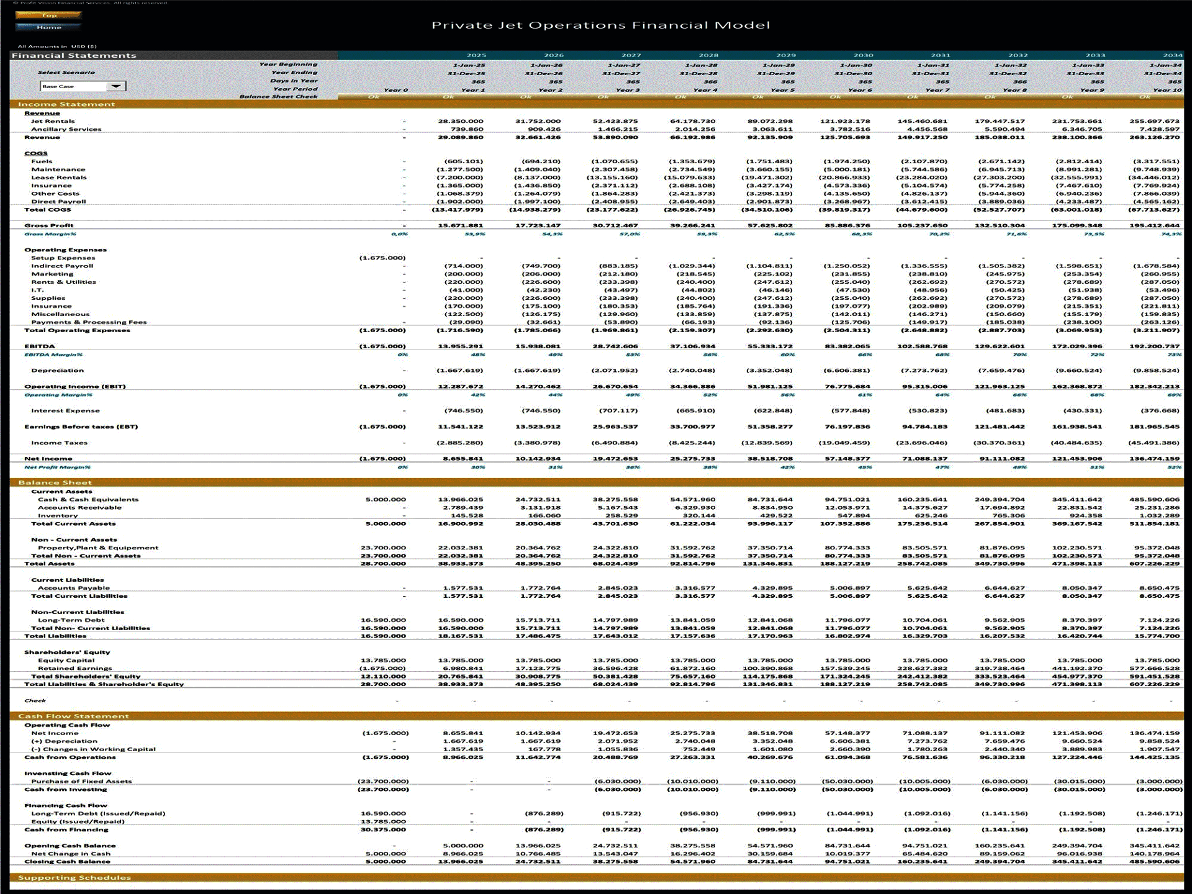Screen dimensions: 1192x894
Task: Select Year 0 Cash from Financing 30.375.000
Action: click(383, 829)
